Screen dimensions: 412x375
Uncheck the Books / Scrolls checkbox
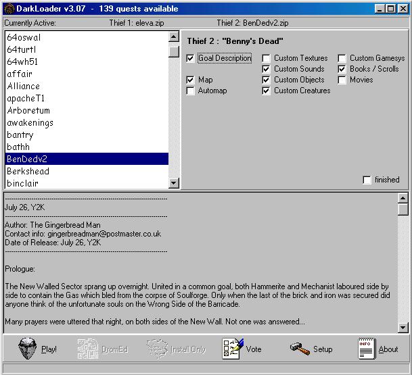click(x=342, y=69)
